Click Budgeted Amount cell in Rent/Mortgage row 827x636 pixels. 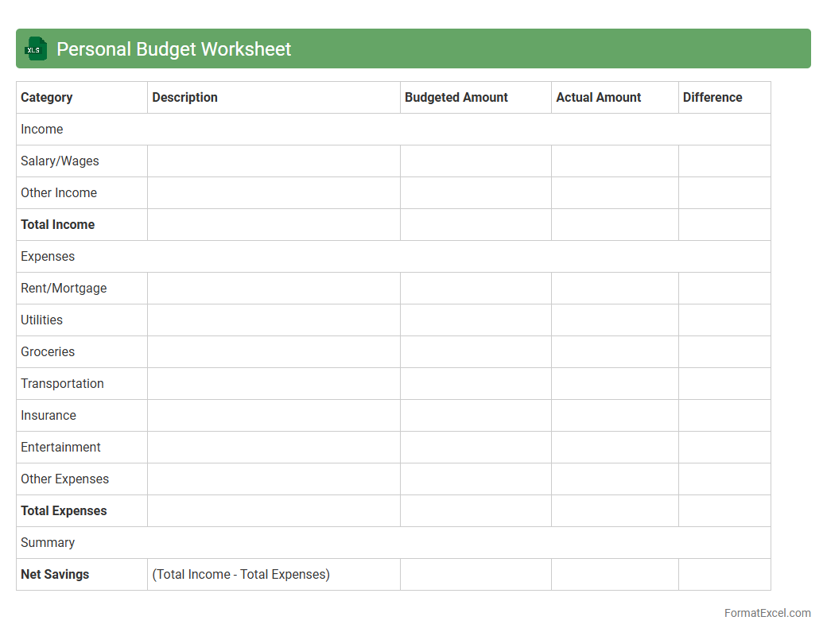point(476,288)
